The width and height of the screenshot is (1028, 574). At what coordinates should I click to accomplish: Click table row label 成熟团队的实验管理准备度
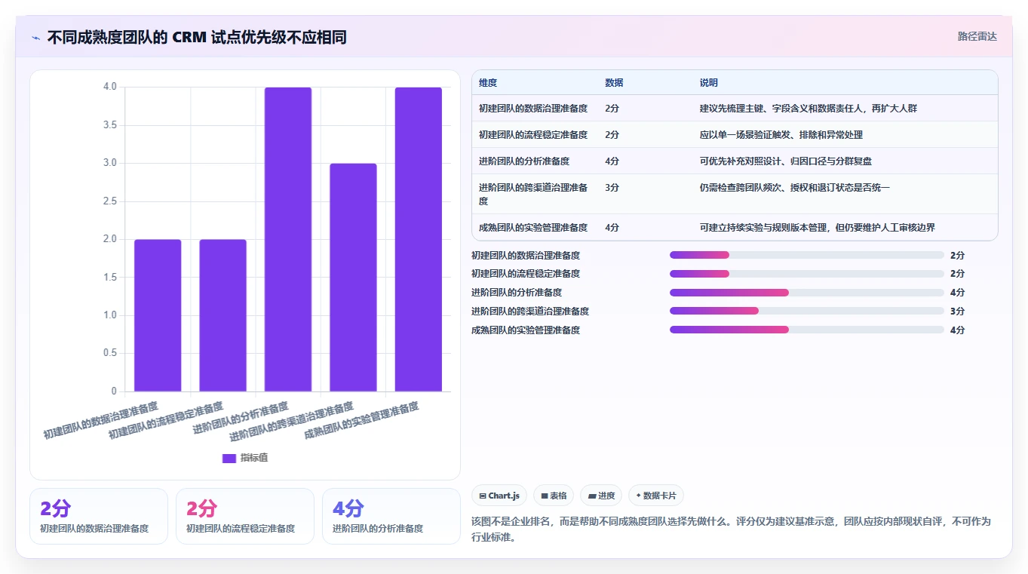(533, 228)
